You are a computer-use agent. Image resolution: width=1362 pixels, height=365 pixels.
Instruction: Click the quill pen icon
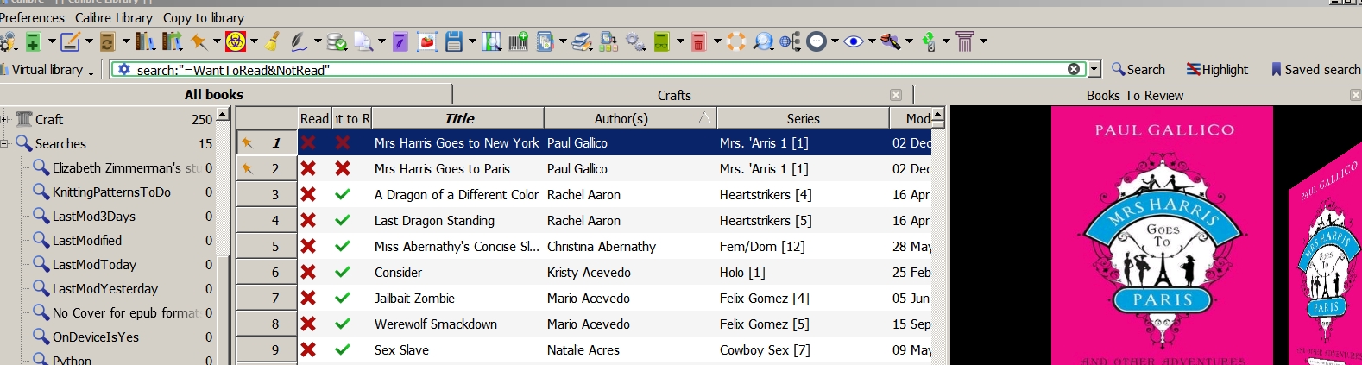point(300,41)
